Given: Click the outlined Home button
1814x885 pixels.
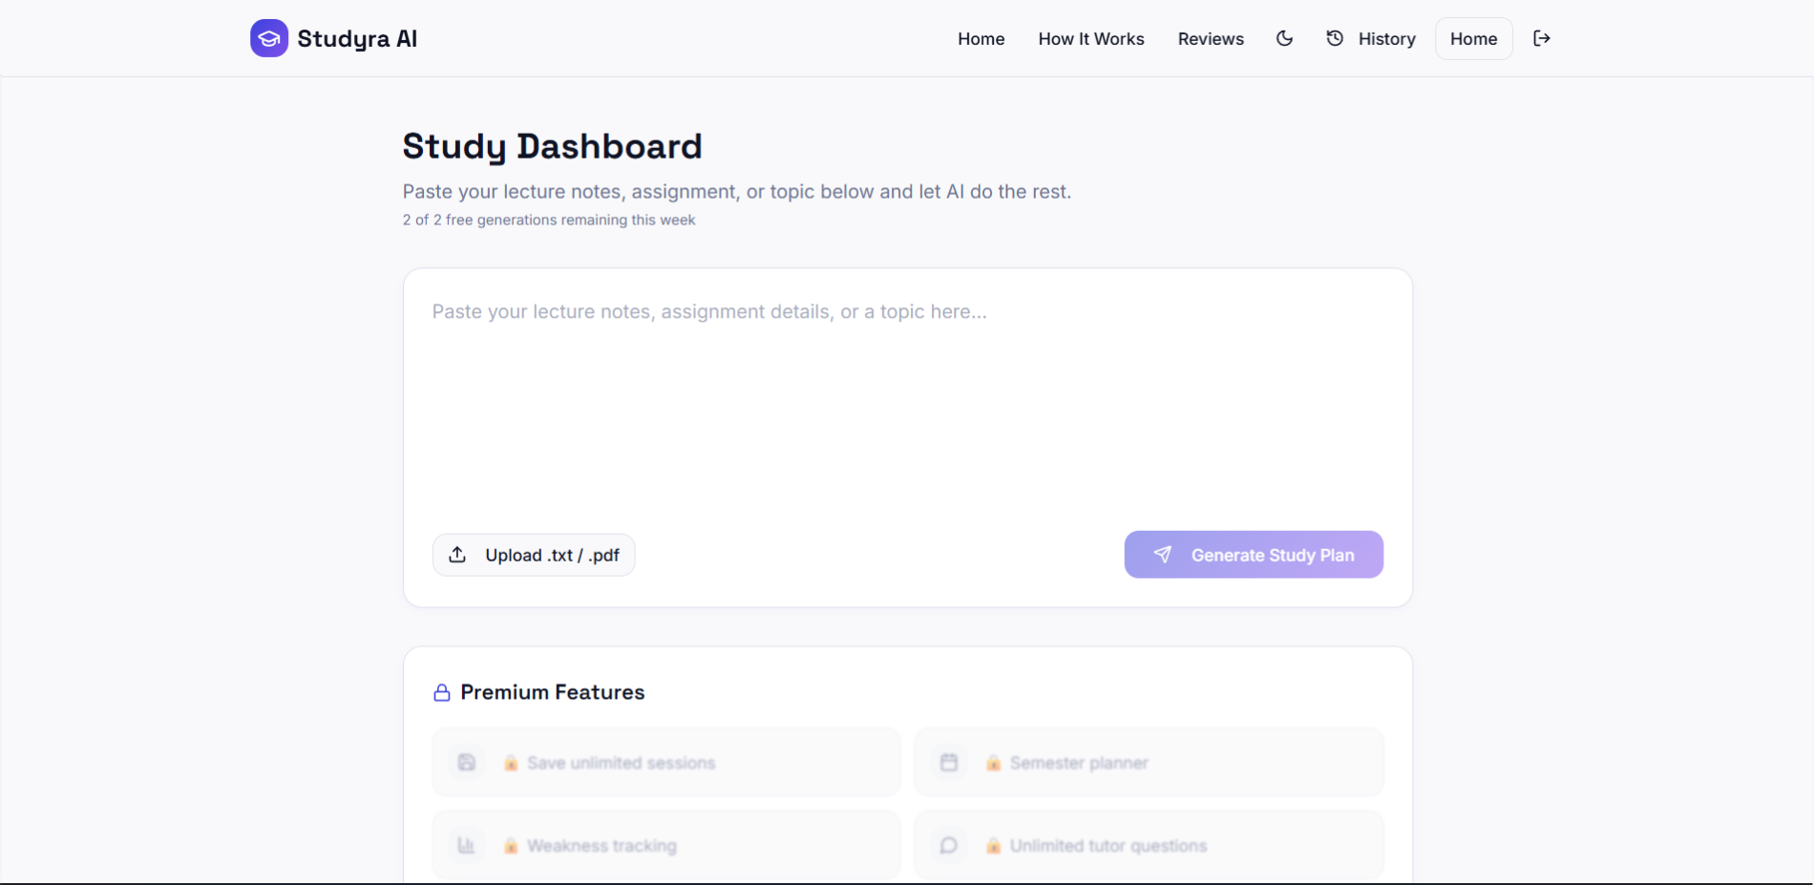Looking at the screenshot, I should [1473, 38].
